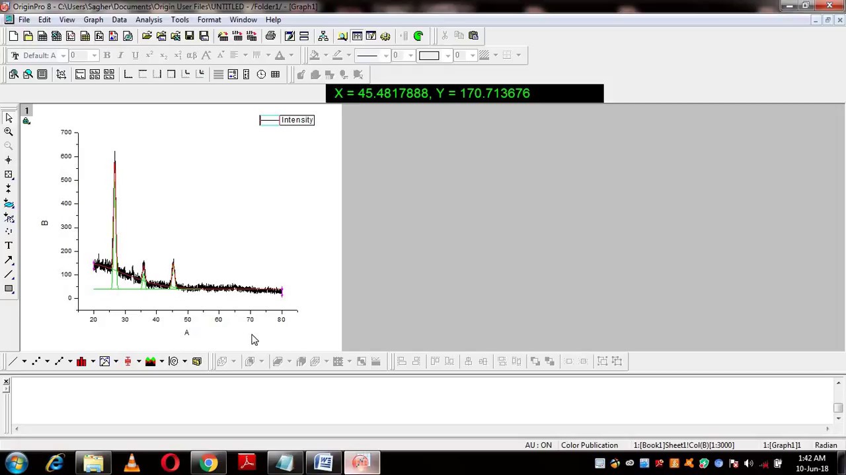This screenshot has height=475, width=846.
Task: Create a new workbook
Action: point(42,36)
